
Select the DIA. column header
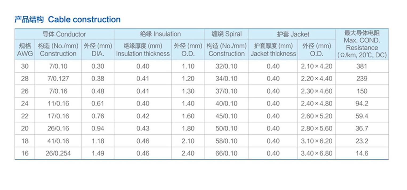pos(98,50)
